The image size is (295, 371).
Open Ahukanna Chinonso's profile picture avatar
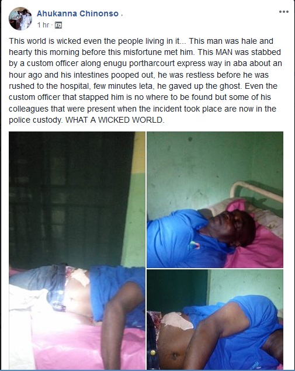[20, 19]
